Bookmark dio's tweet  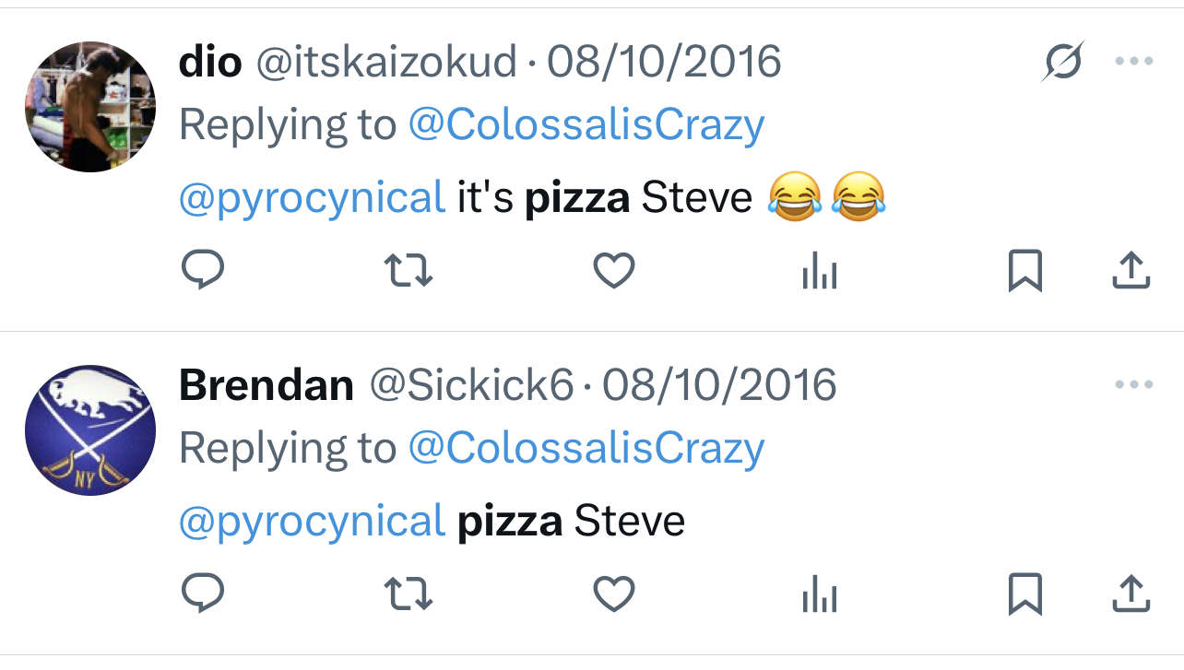1024,271
